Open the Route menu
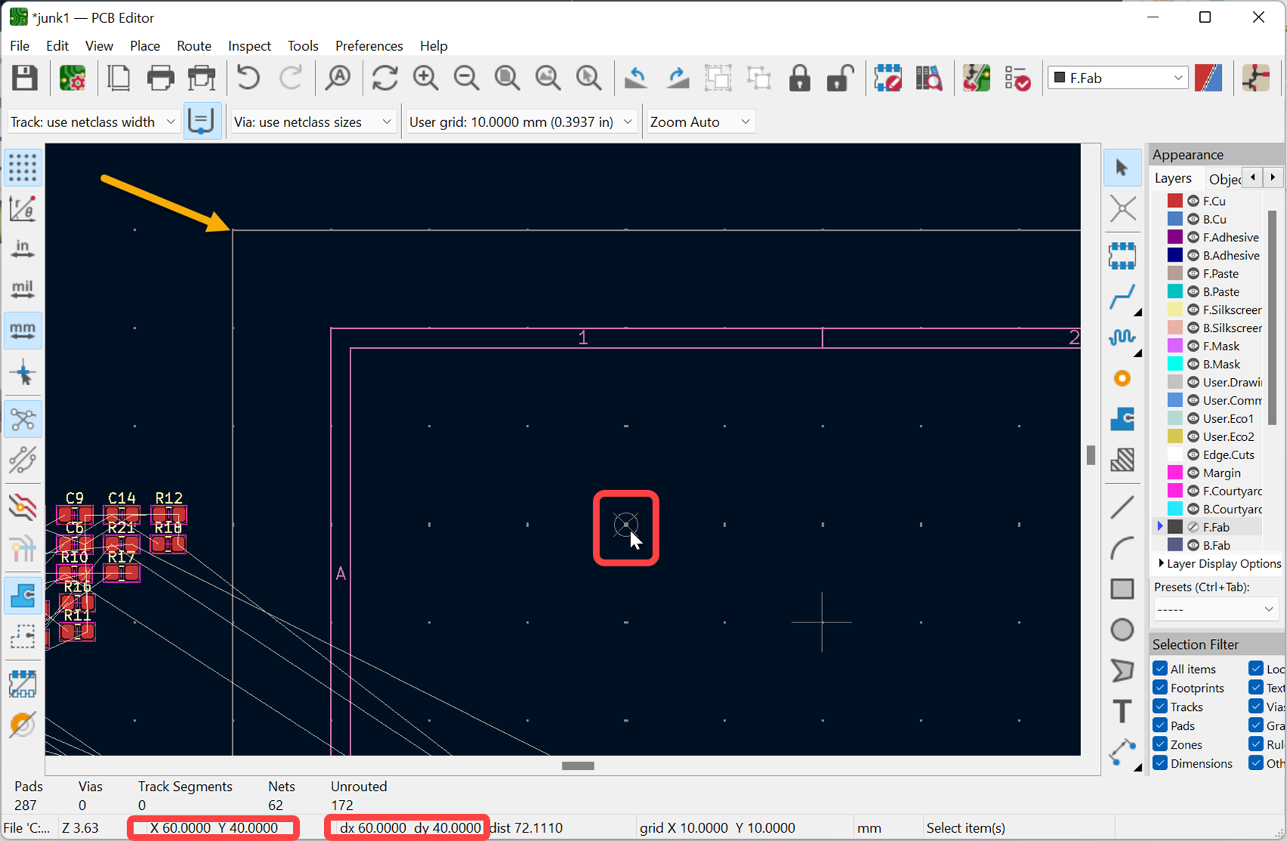The image size is (1287, 841). pos(194,45)
